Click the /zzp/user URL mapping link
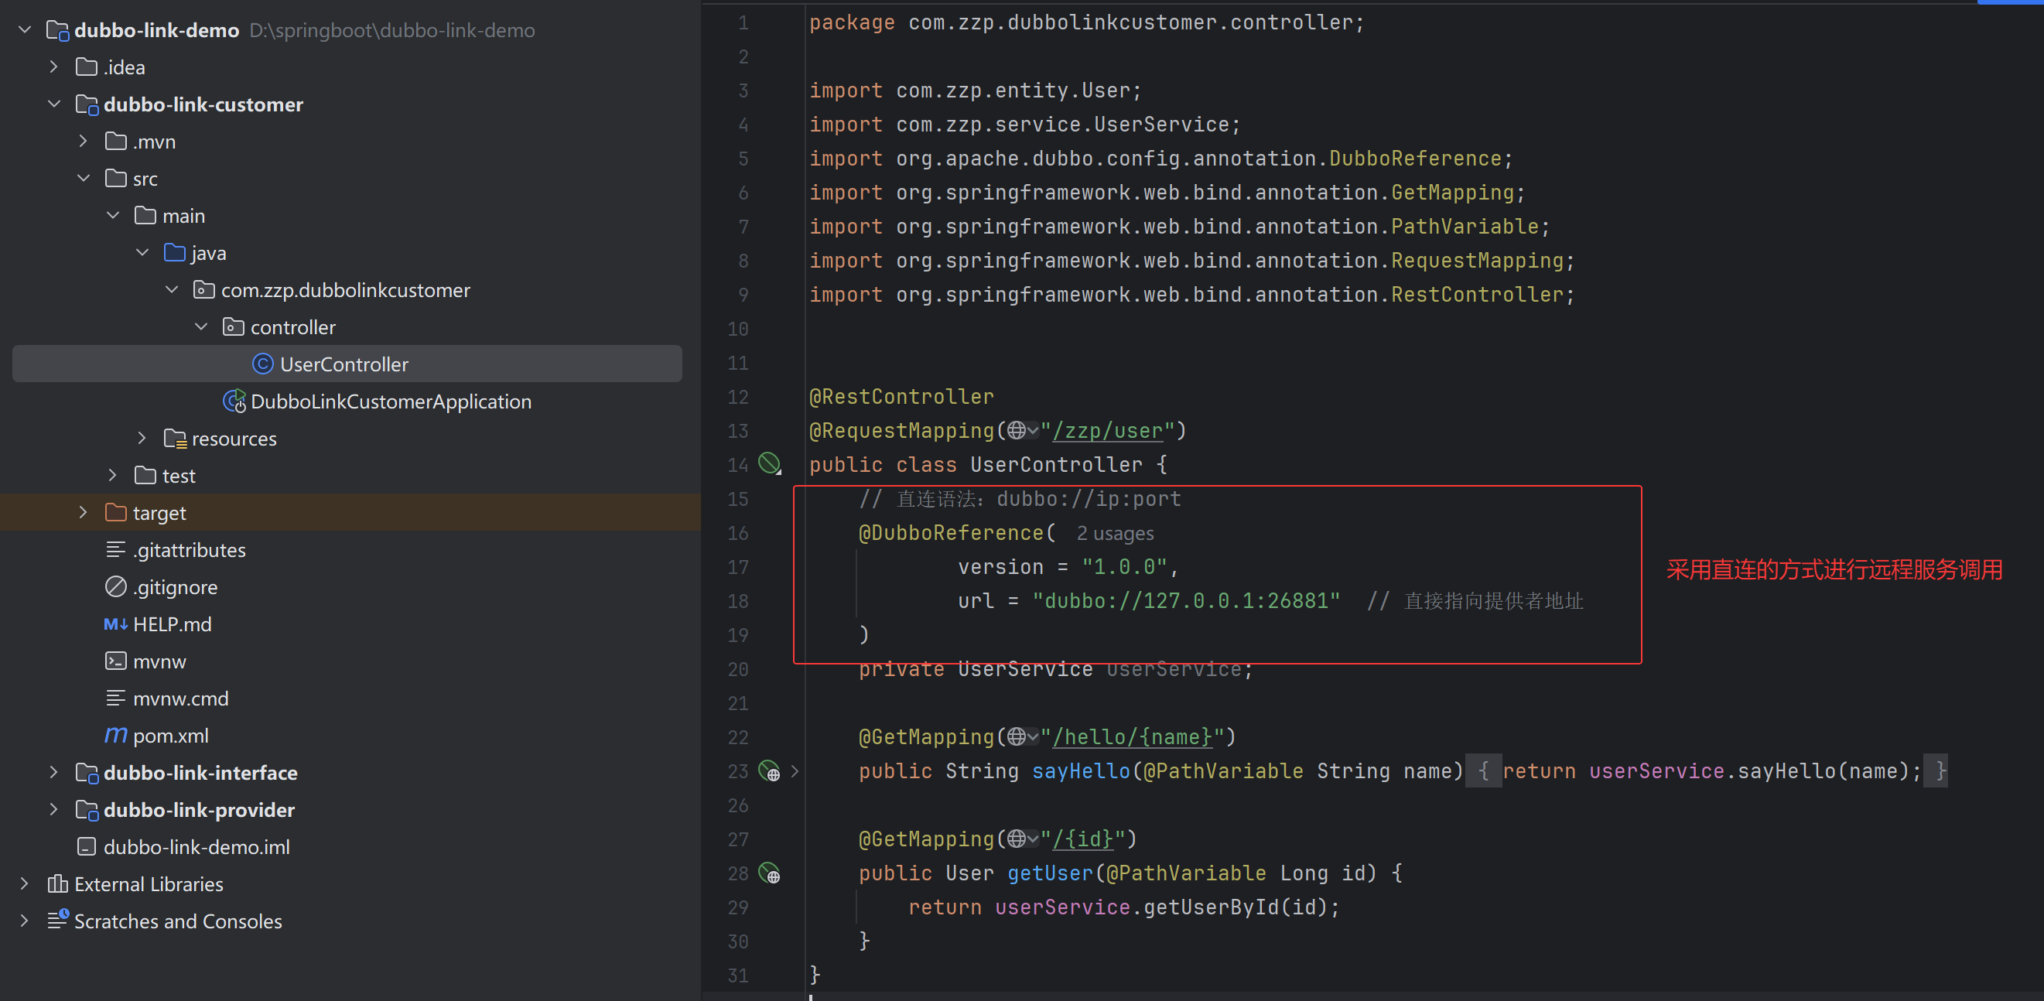The image size is (2044, 1001). pyautogui.click(x=1107, y=431)
